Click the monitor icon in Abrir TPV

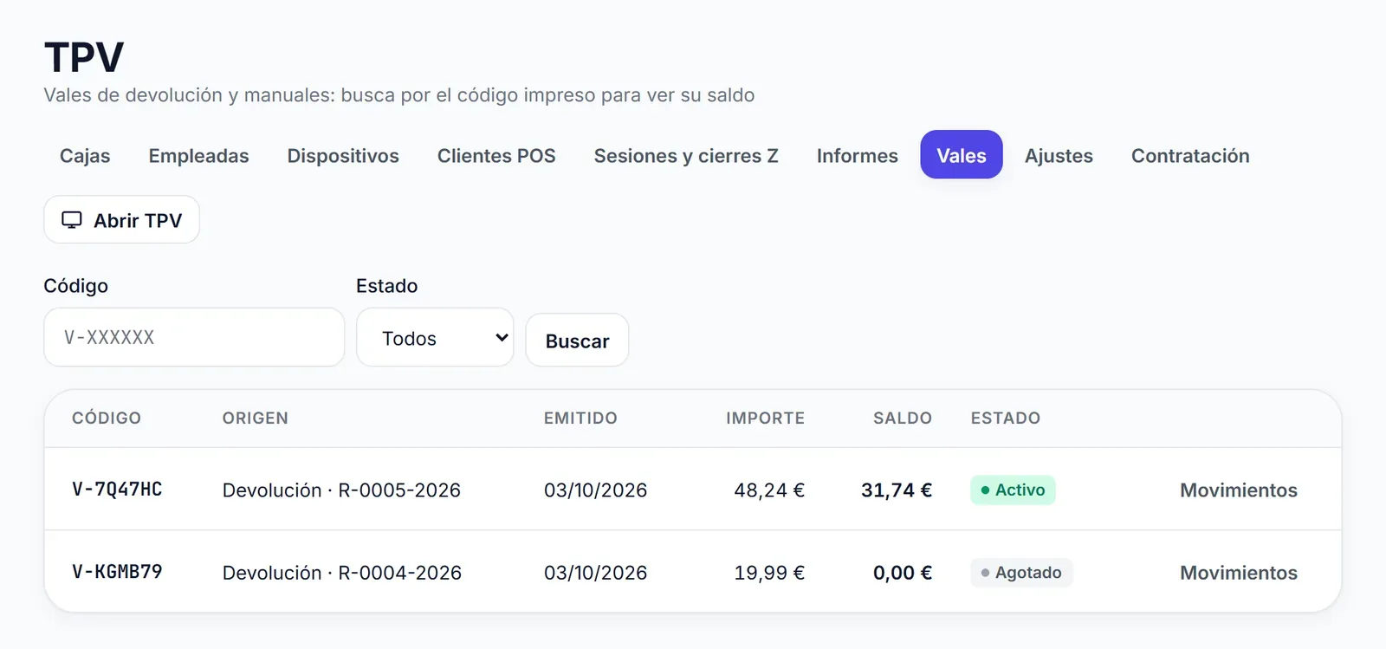click(x=72, y=220)
